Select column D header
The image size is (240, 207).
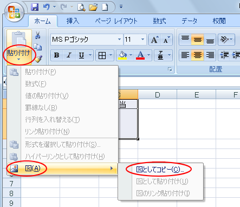(157, 94)
